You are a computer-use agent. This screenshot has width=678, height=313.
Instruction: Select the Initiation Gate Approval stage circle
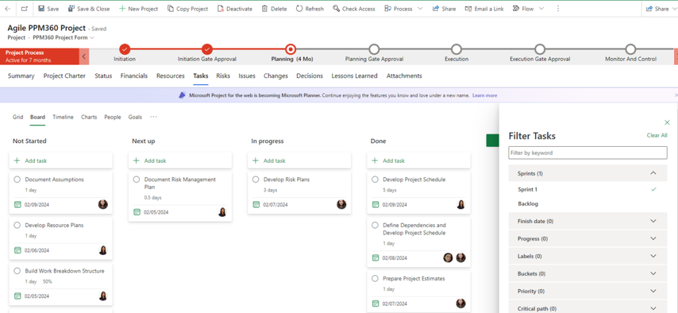[207, 49]
